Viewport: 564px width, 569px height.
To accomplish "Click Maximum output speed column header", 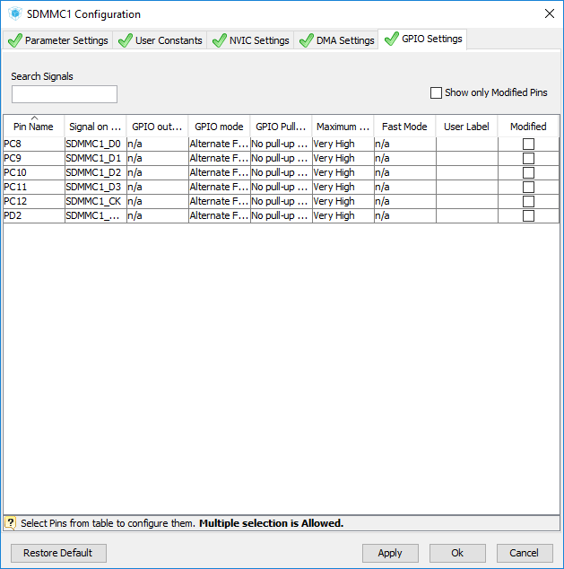I will click(343, 127).
